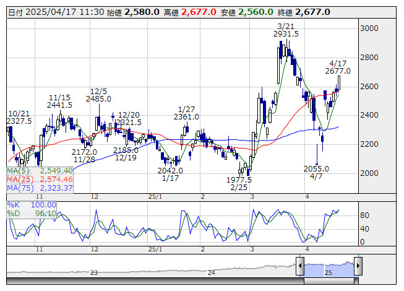404x291 pixels.
Task: Click the 80 stochastic axis label
Action: [364, 215]
